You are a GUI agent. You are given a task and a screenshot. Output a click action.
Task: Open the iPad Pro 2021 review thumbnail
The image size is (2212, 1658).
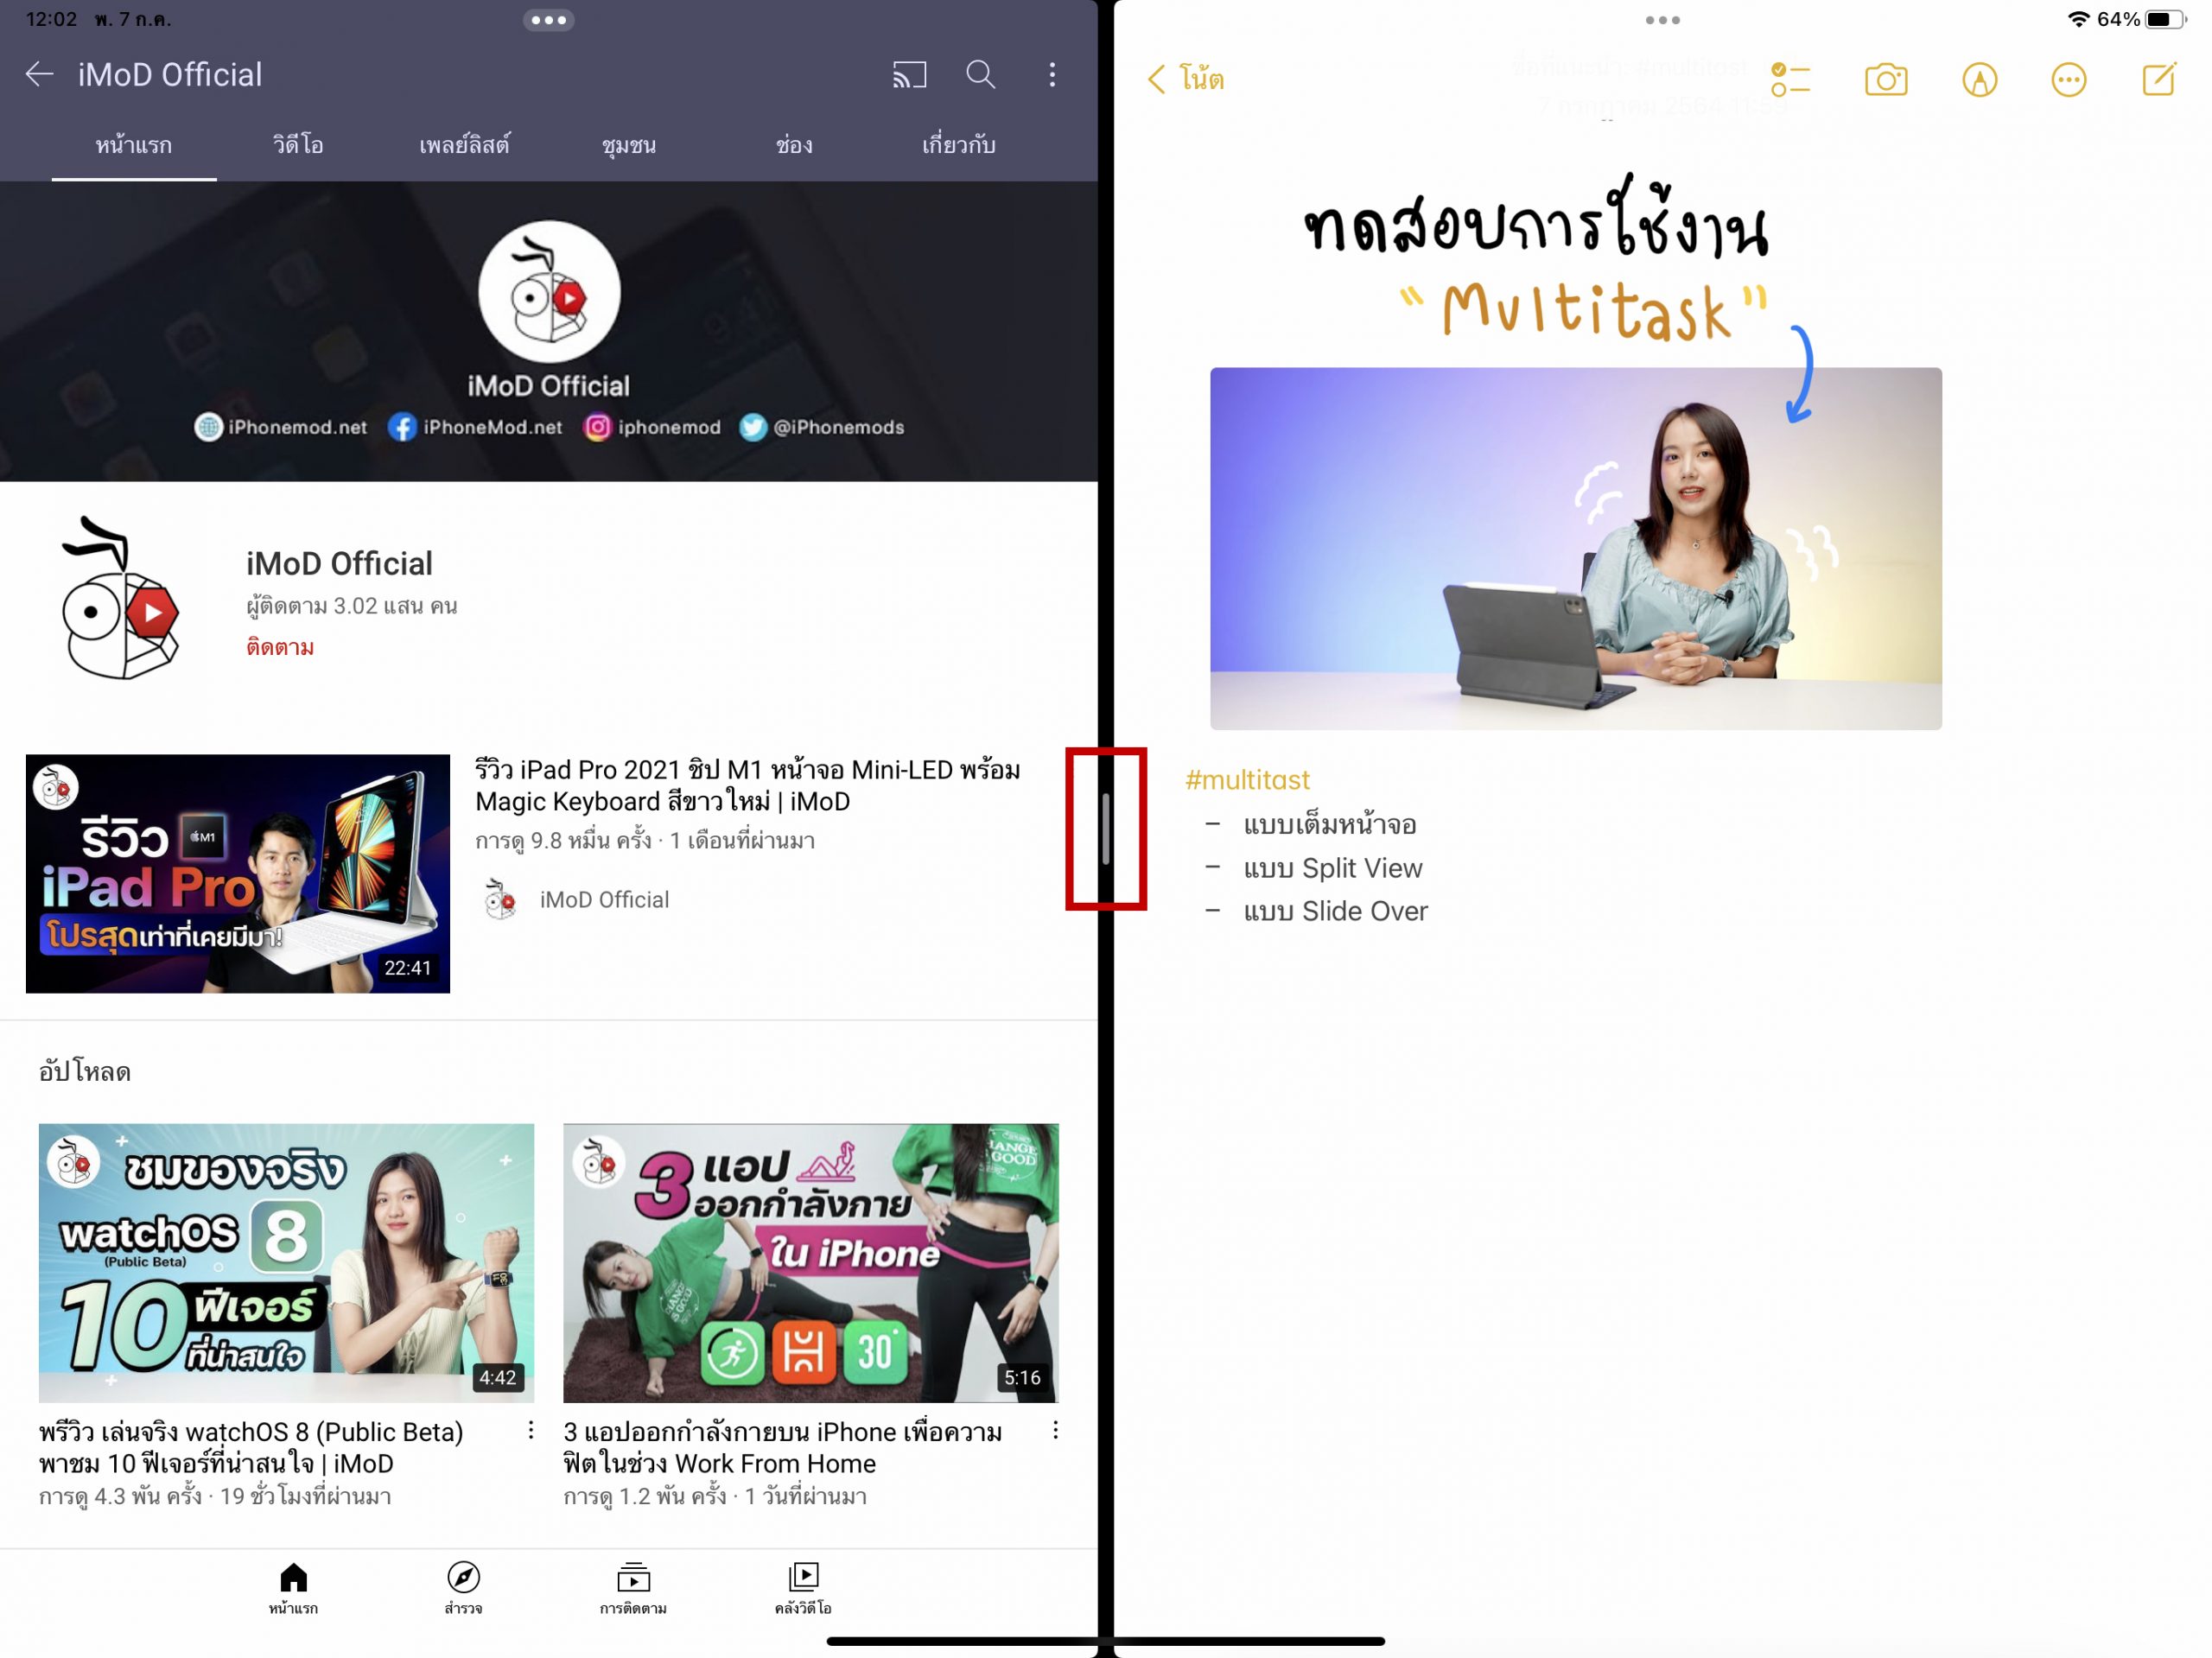tap(238, 873)
